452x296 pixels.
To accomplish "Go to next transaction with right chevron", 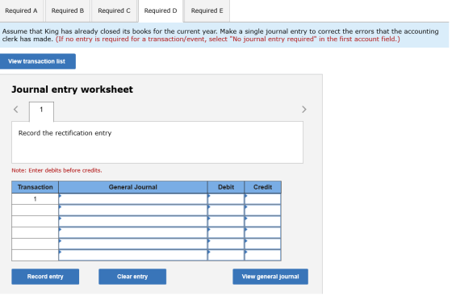I will click(x=303, y=110).
